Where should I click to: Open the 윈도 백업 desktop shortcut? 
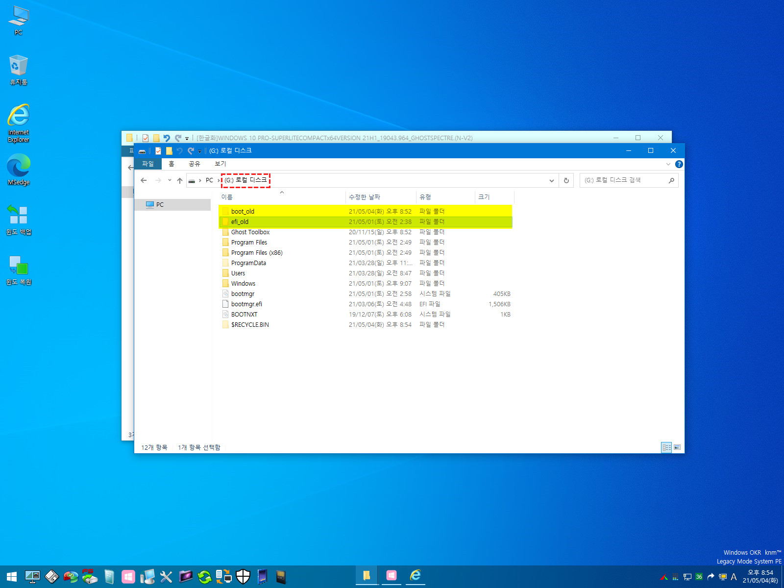pos(19,220)
